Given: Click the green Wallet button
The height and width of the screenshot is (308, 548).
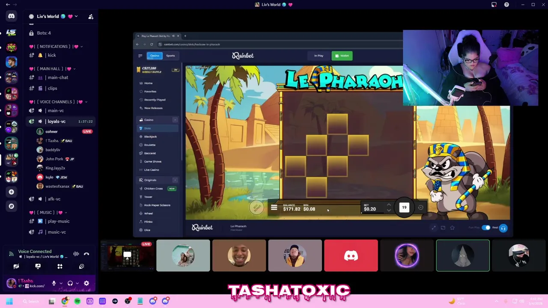Looking at the screenshot, I should click(x=342, y=56).
